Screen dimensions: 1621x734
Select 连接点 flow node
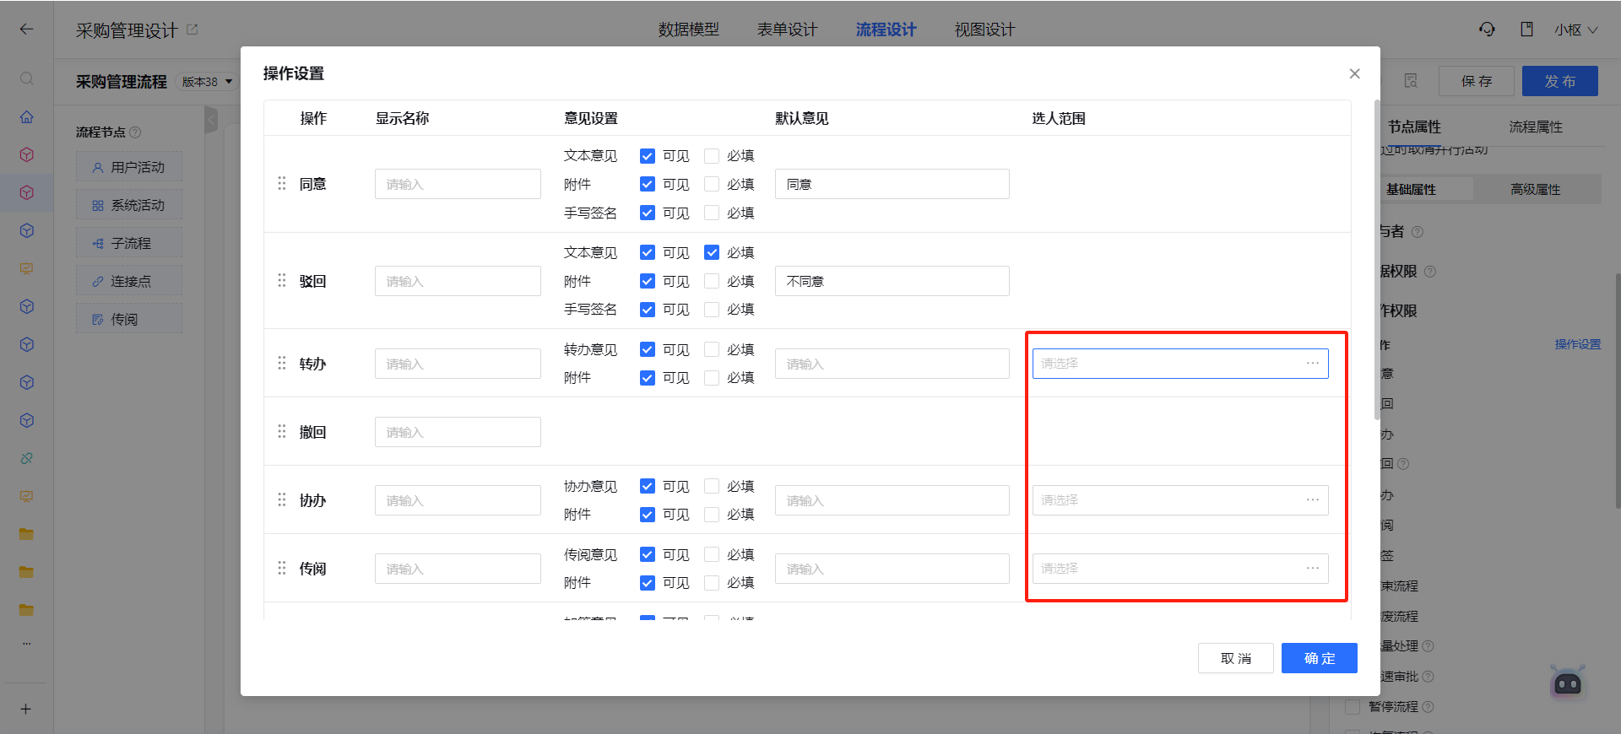(x=129, y=281)
